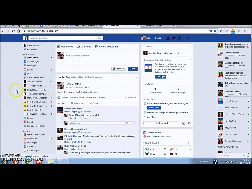The height and width of the screenshot is (189, 252).
Task: Click the volume speaker icon in system tray
Action: (235, 162)
